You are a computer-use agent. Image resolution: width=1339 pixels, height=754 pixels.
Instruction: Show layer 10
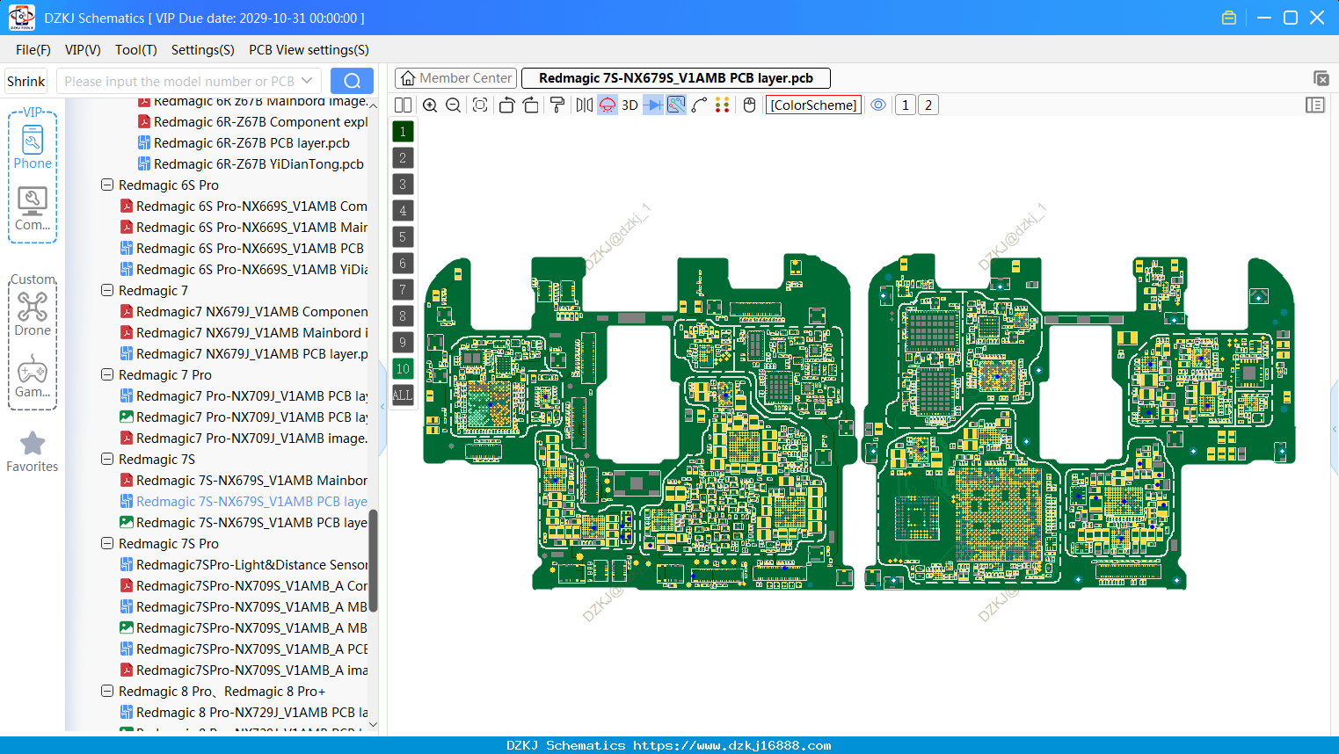pyautogui.click(x=403, y=369)
